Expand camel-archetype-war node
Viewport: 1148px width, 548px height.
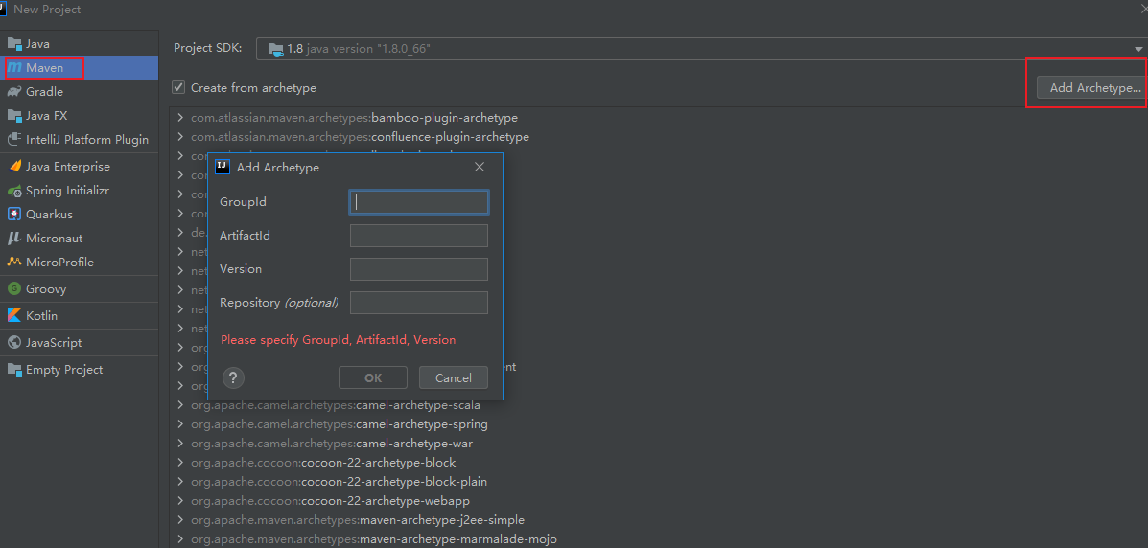pos(179,444)
